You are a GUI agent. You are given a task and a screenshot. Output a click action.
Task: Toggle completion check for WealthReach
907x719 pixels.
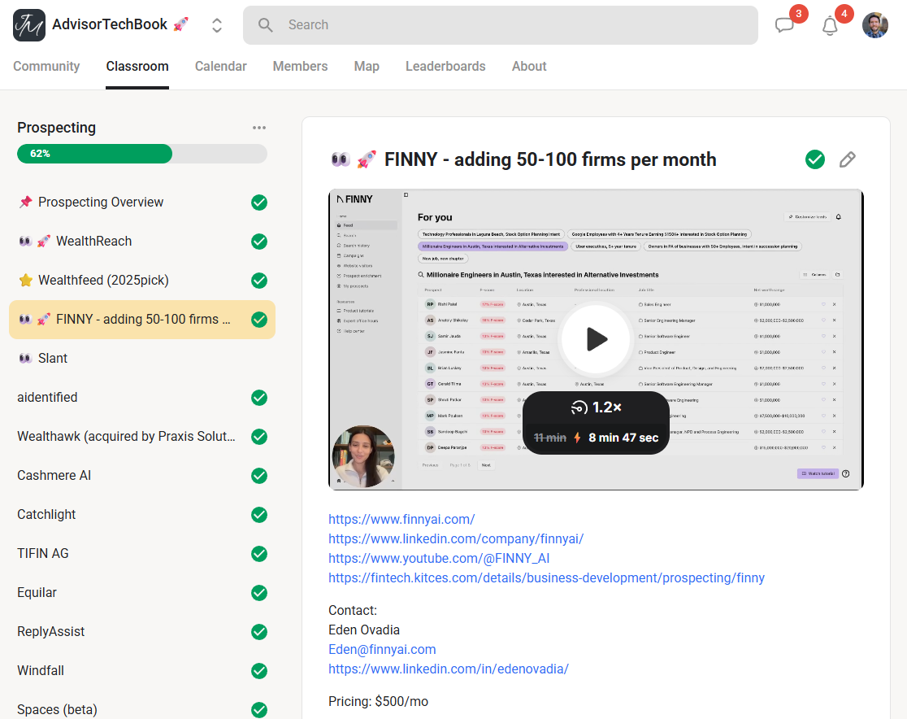point(259,242)
